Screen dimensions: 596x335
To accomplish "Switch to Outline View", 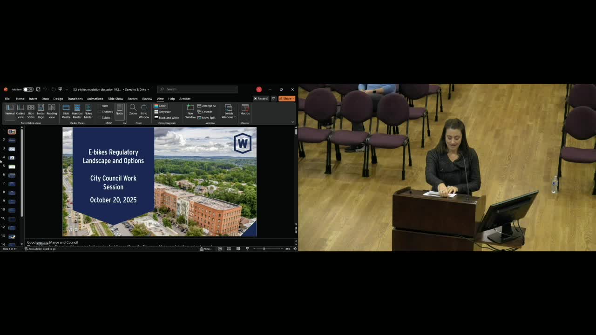I will click(20, 111).
